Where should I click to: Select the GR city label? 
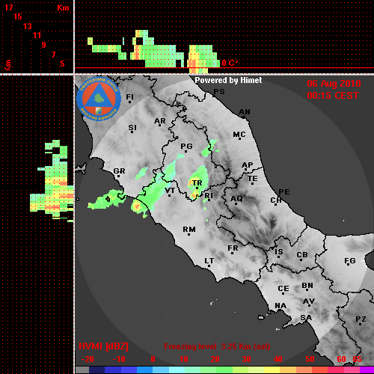[x=119, y=171]
